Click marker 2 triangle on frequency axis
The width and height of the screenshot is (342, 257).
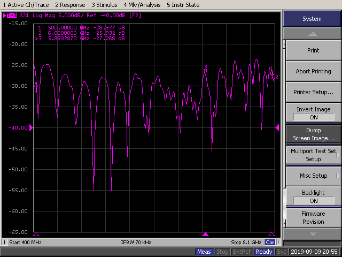pyautogui.click(x=271, y=235)
